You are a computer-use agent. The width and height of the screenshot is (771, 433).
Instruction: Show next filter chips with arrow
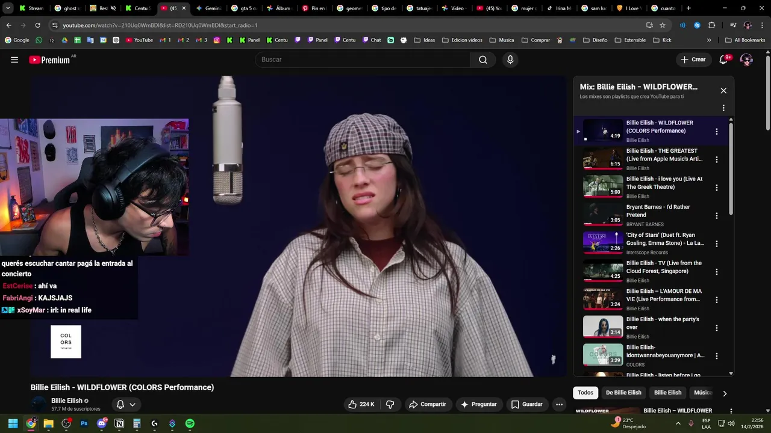[725, 393]
